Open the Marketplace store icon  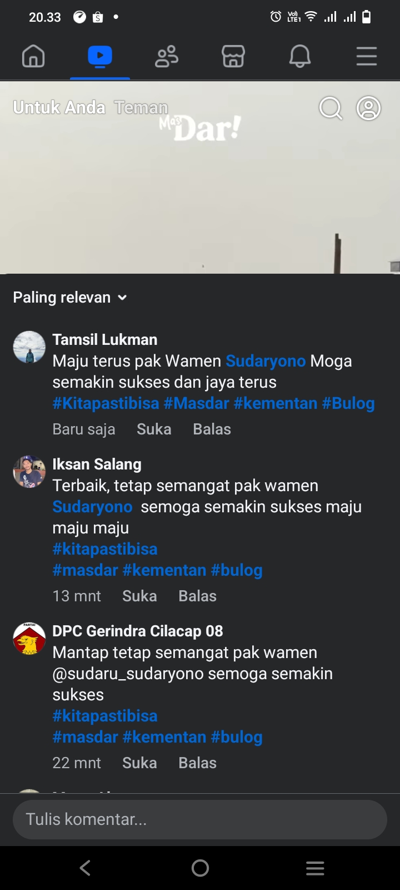[x=233, y=56]
